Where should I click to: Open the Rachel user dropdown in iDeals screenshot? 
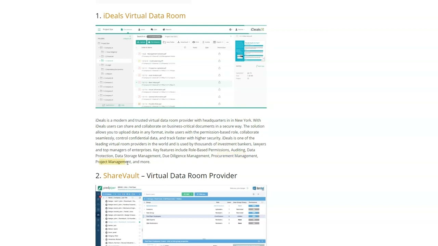click(240, 29)
